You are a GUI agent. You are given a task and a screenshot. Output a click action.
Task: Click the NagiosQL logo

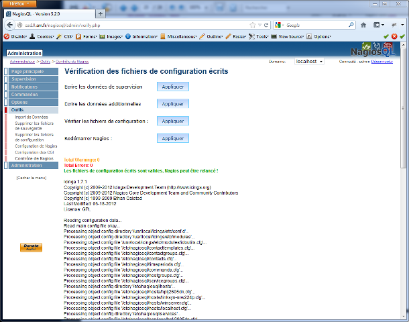click(373, 50)
